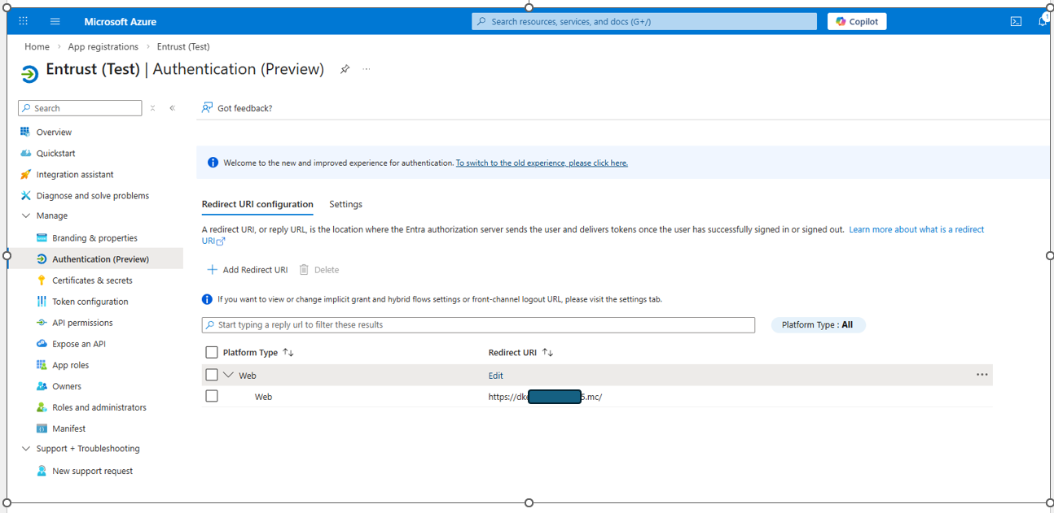The width and height of the screenshot is (1054, 513).
Task: Collapse the sidebar with double-chevron icon
Action: coord(172,108)
